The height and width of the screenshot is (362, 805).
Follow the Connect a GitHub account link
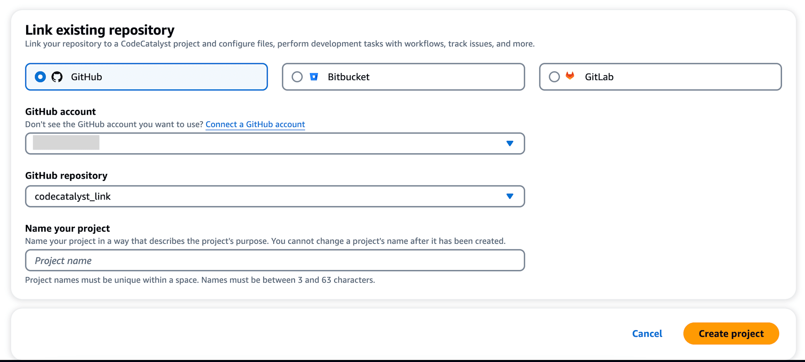point(255,124)
